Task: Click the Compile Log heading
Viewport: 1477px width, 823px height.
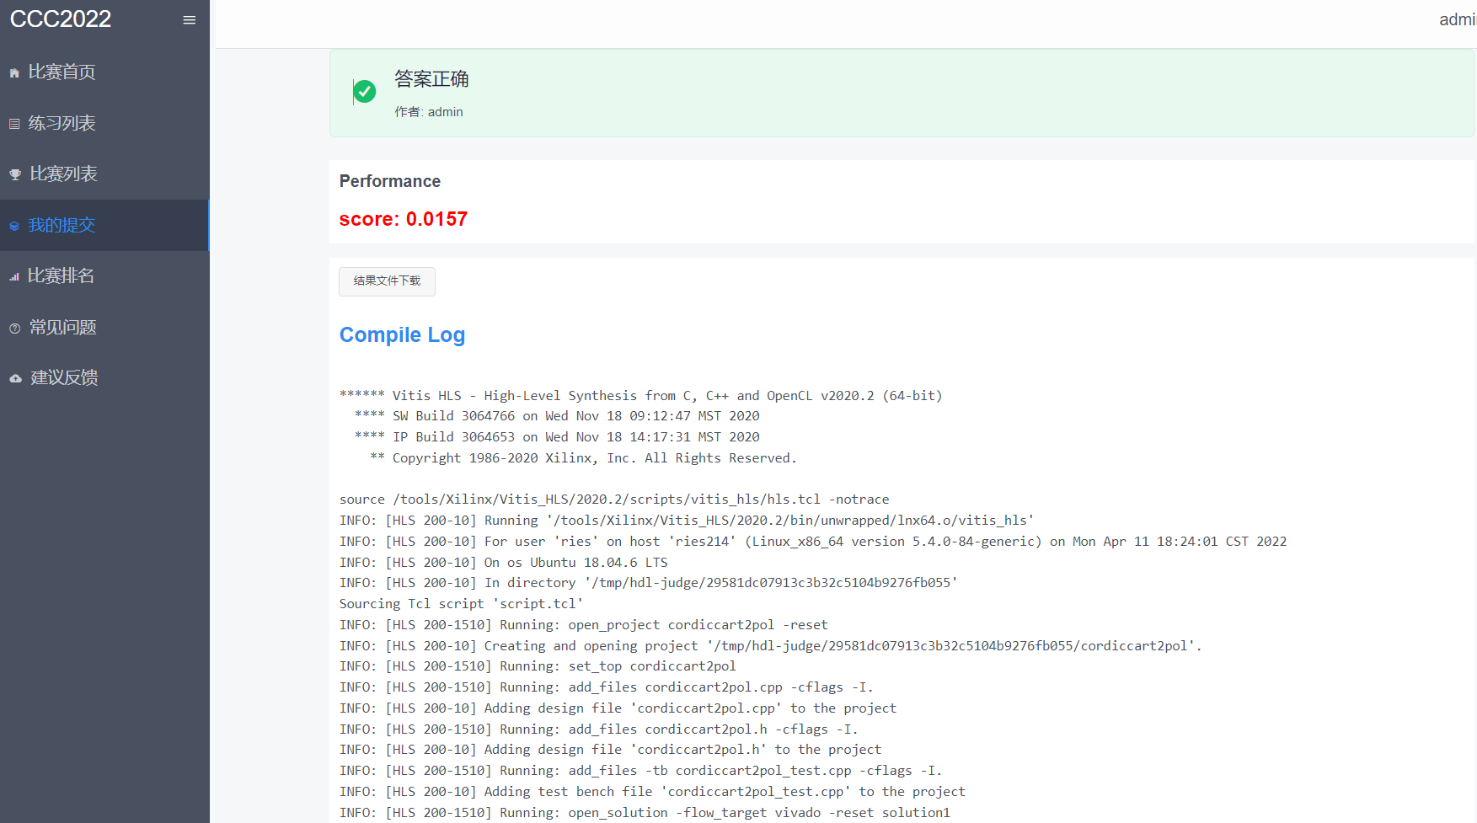Action: pos(402,334)
